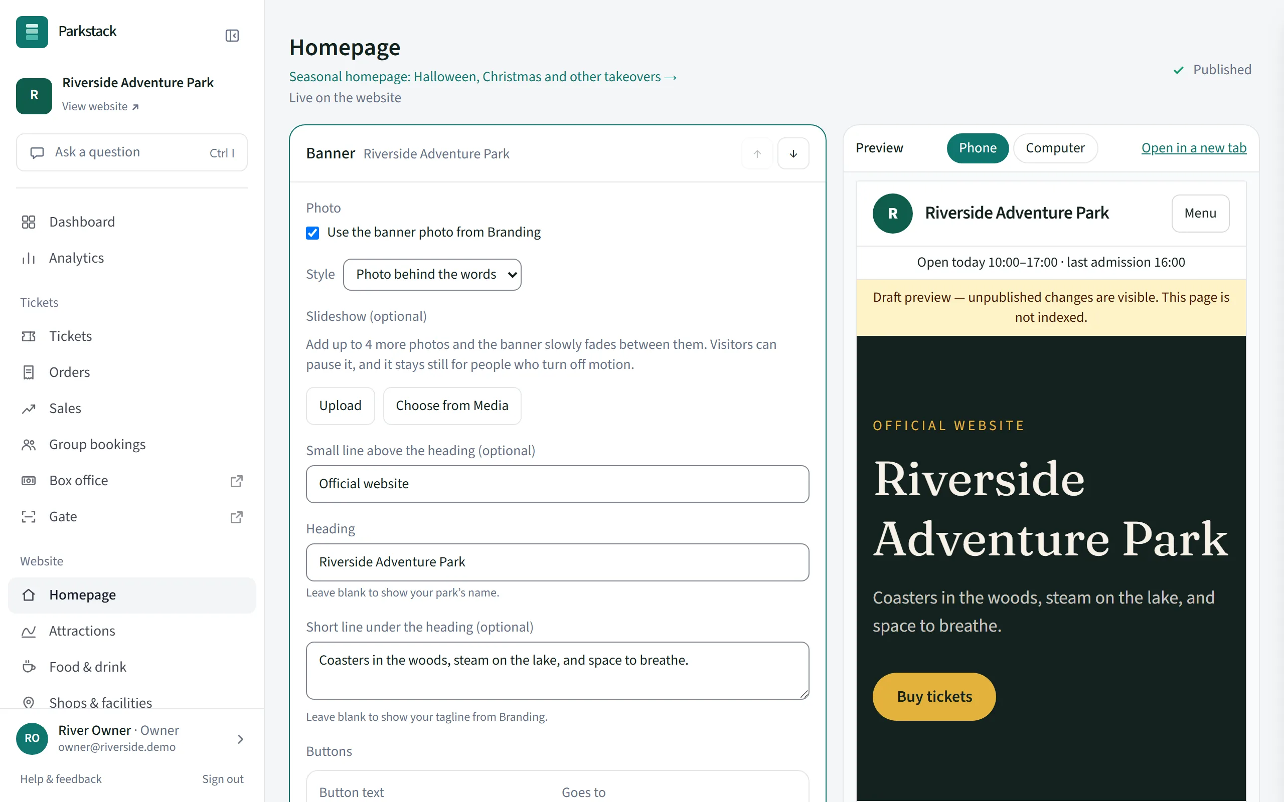This screenshot has height=802, width=1284.
Task: Open Shops & facilities menu item
Action: (x=131, y=702)
